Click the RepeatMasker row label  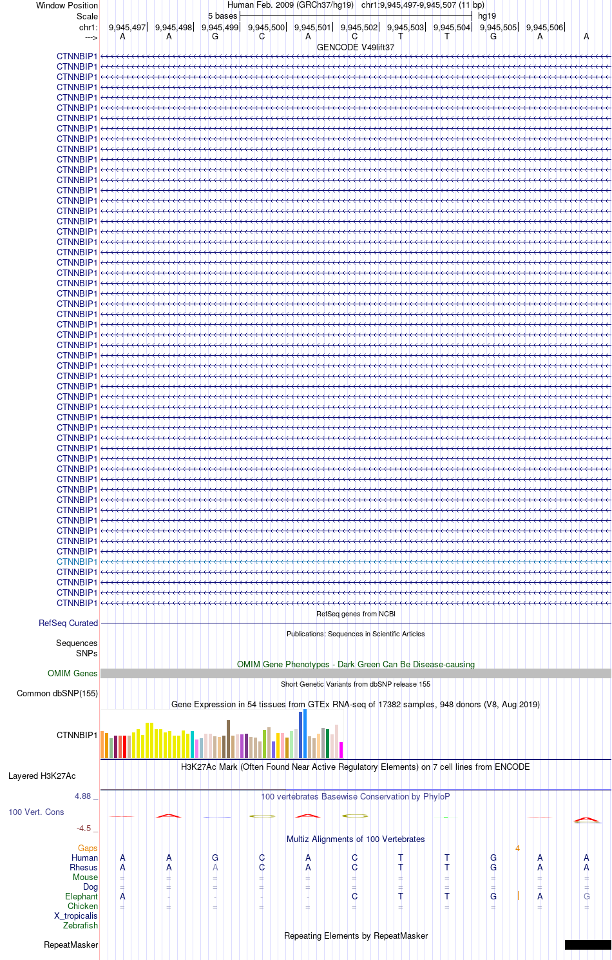point(71,945)
